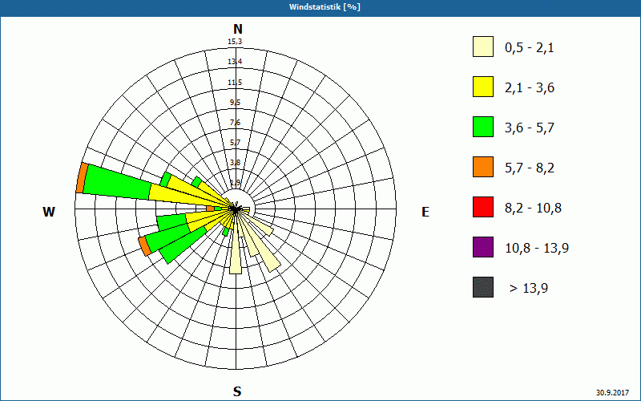Click the dark gray > 13,9 legend swatch
Image resolution: width=641 pixels, height=401 pixels.
click(x=483, y=287)
